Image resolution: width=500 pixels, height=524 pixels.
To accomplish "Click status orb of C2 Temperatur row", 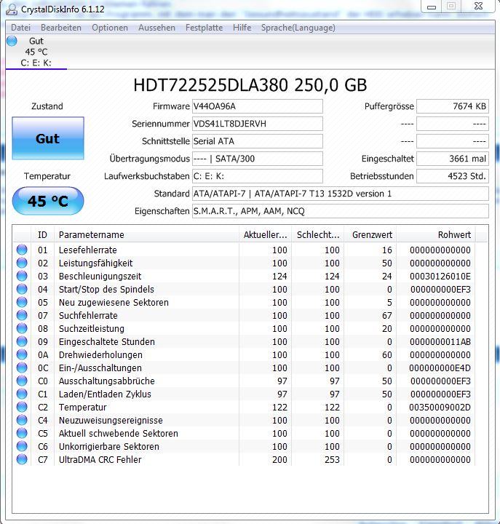I will coord(22,407).
